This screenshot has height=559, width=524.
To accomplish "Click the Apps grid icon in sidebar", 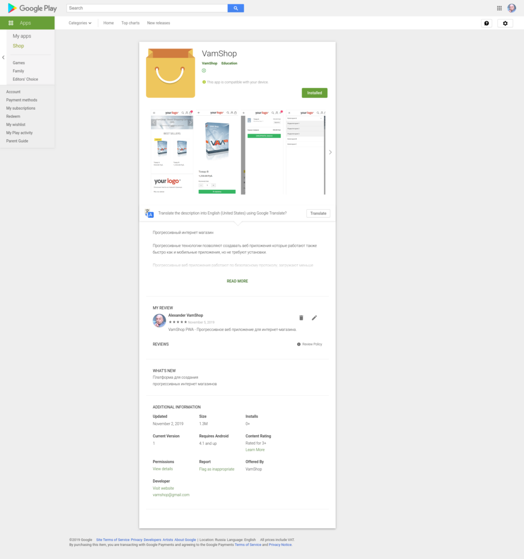I will pos(11,23).
